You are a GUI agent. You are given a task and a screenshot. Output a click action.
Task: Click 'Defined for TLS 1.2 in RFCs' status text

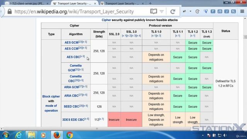click(225, 83)
